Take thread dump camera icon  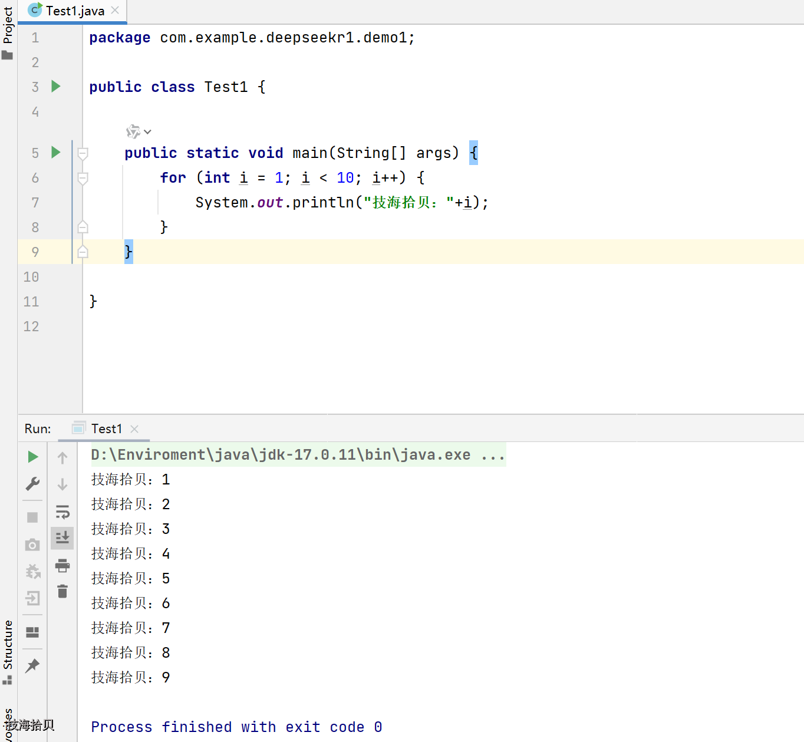pos(32,545)
